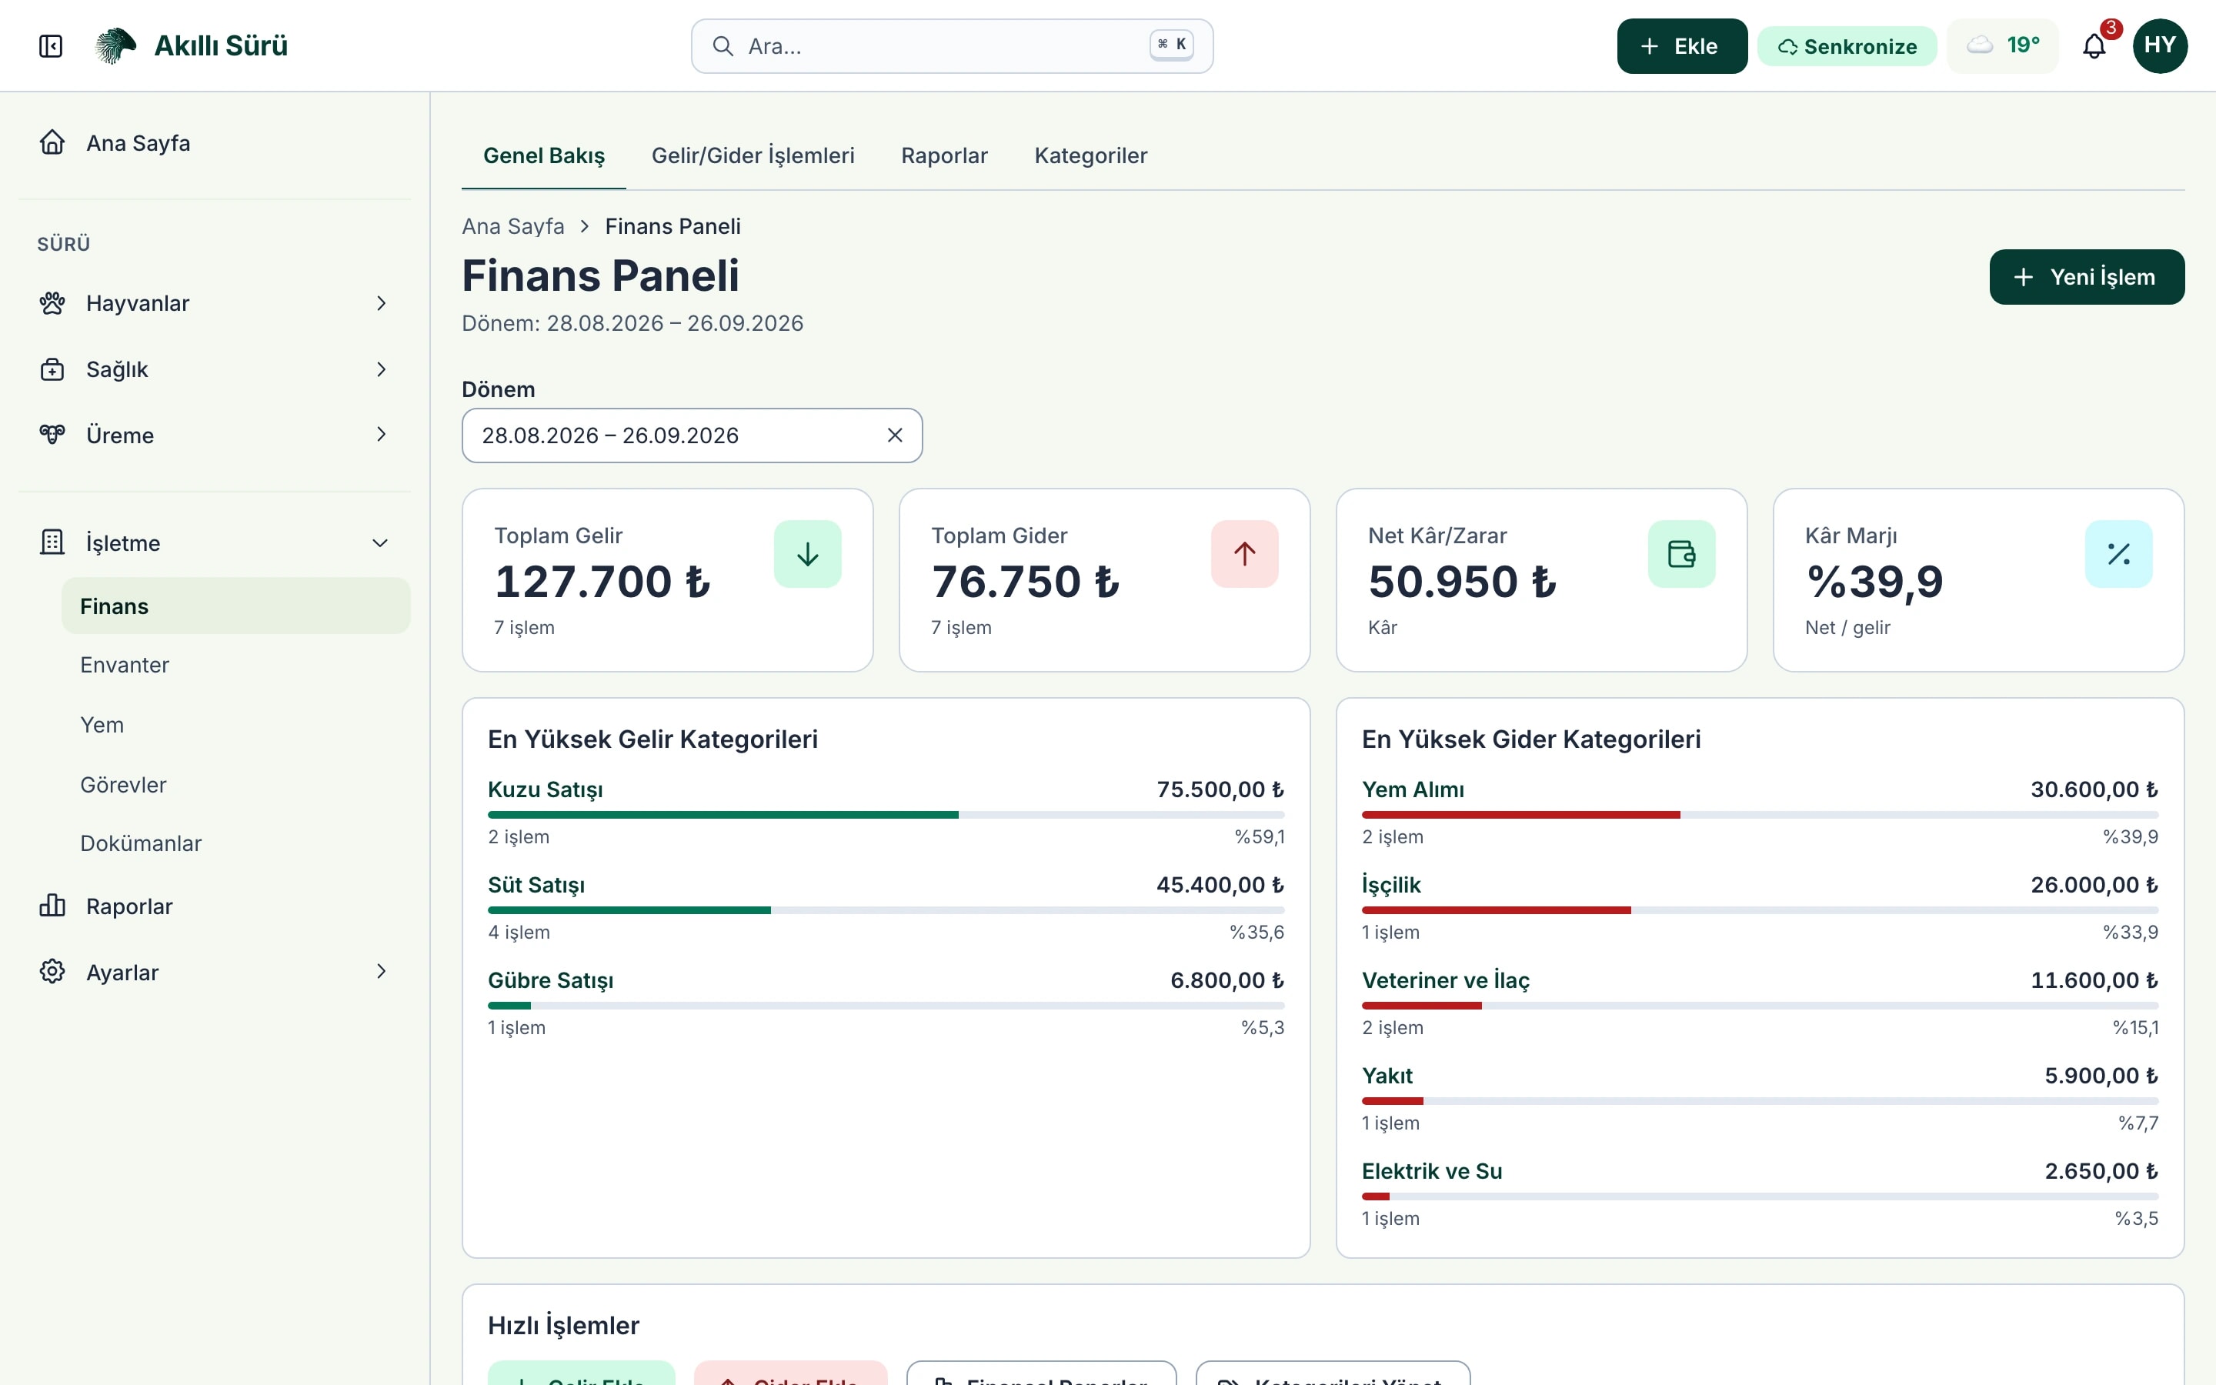Click the paw icon beside Hayvanlar
This screenshot has height=1385, width=2216.
click(52, 303)
